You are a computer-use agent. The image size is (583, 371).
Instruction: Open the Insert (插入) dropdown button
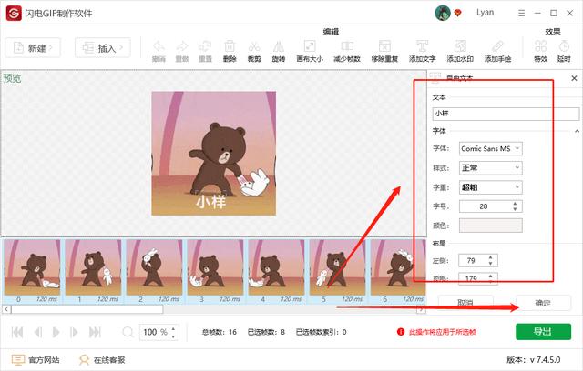click(x=103, y=48)
